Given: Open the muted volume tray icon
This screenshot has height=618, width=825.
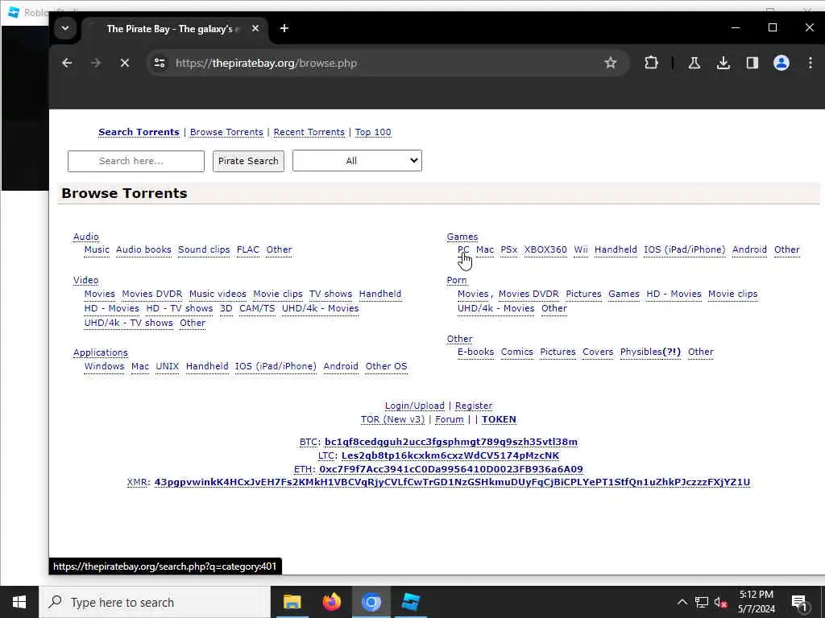Looking at the screenshot, I should [721, 602].
